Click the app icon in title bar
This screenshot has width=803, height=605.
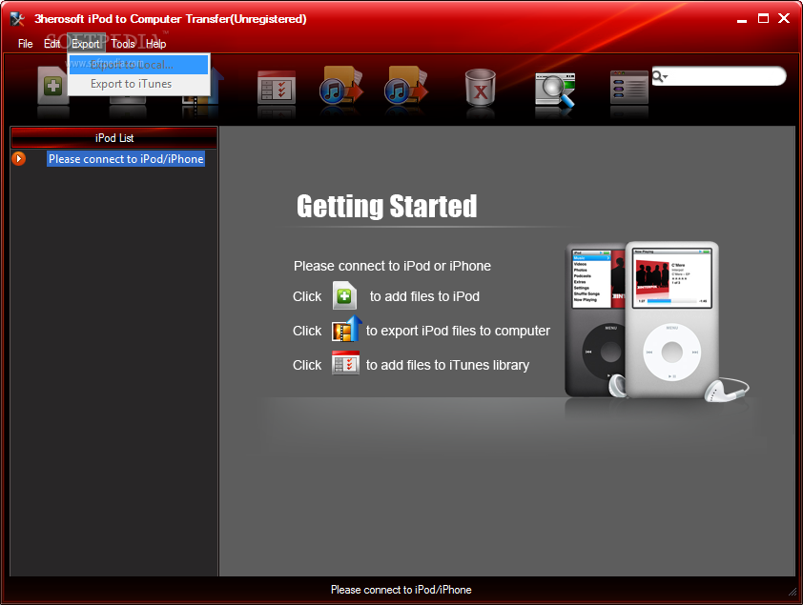17,19
